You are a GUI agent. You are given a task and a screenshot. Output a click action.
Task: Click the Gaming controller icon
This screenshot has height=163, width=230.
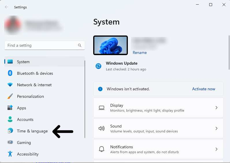(10, 142)
